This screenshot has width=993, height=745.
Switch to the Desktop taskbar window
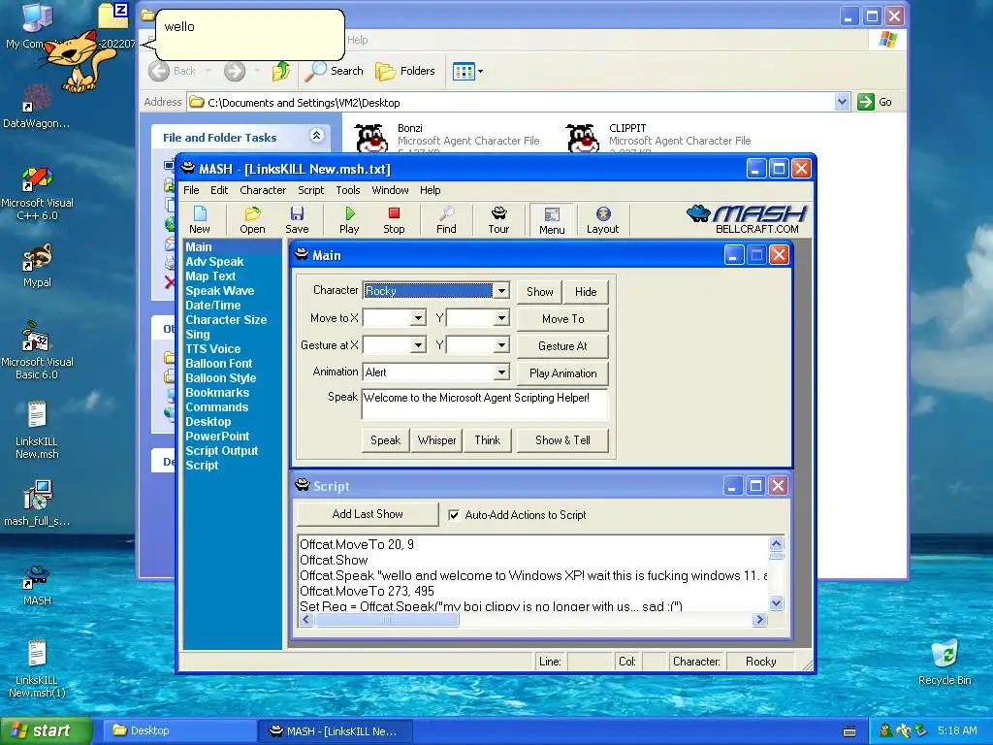click(177, 730)
